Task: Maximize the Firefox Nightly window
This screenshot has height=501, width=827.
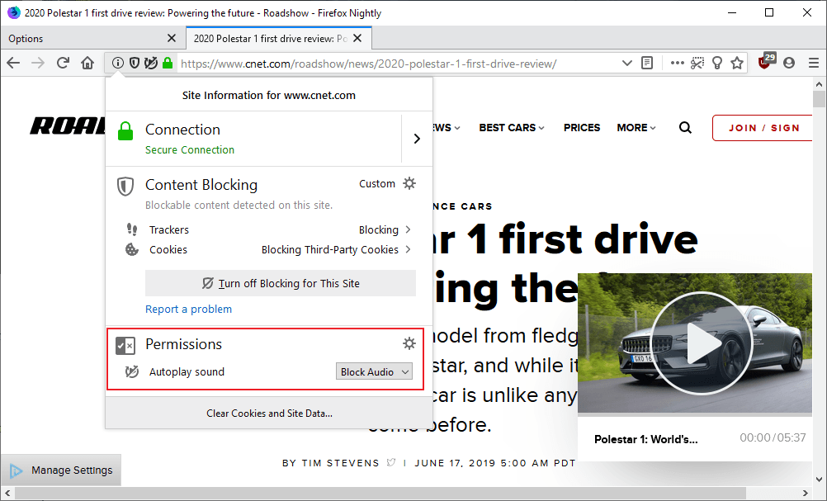Action: [x=769, y=12]
